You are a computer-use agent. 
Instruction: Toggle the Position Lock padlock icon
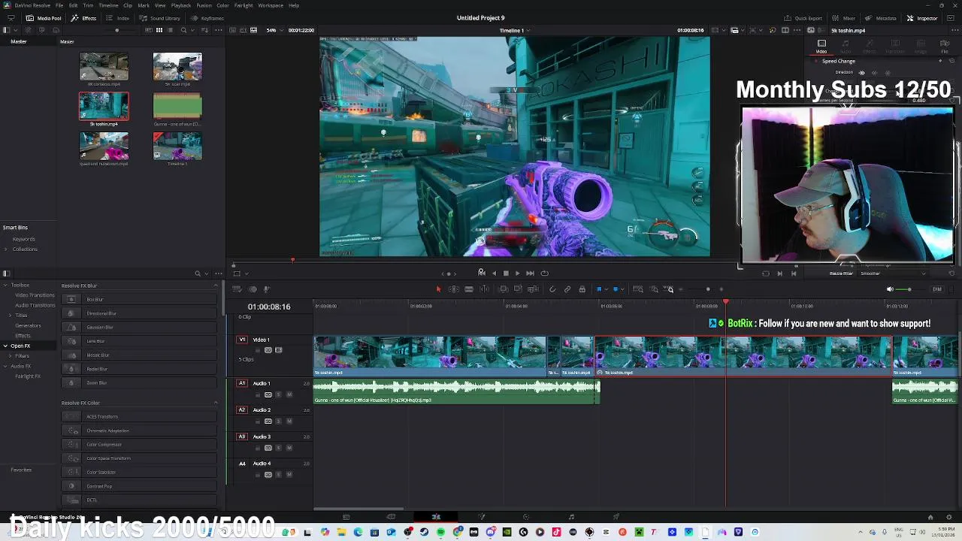[582, 289]
